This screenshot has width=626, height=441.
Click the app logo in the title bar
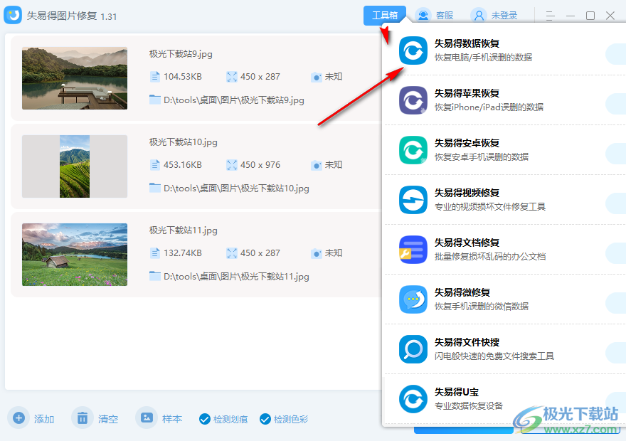(13, 15)
